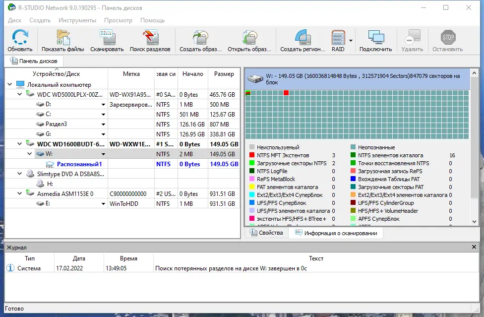This screenshot has width=484, height=317.
Task: Open dropdown arrow for drive C:
Action: click(x=104, y=115)
